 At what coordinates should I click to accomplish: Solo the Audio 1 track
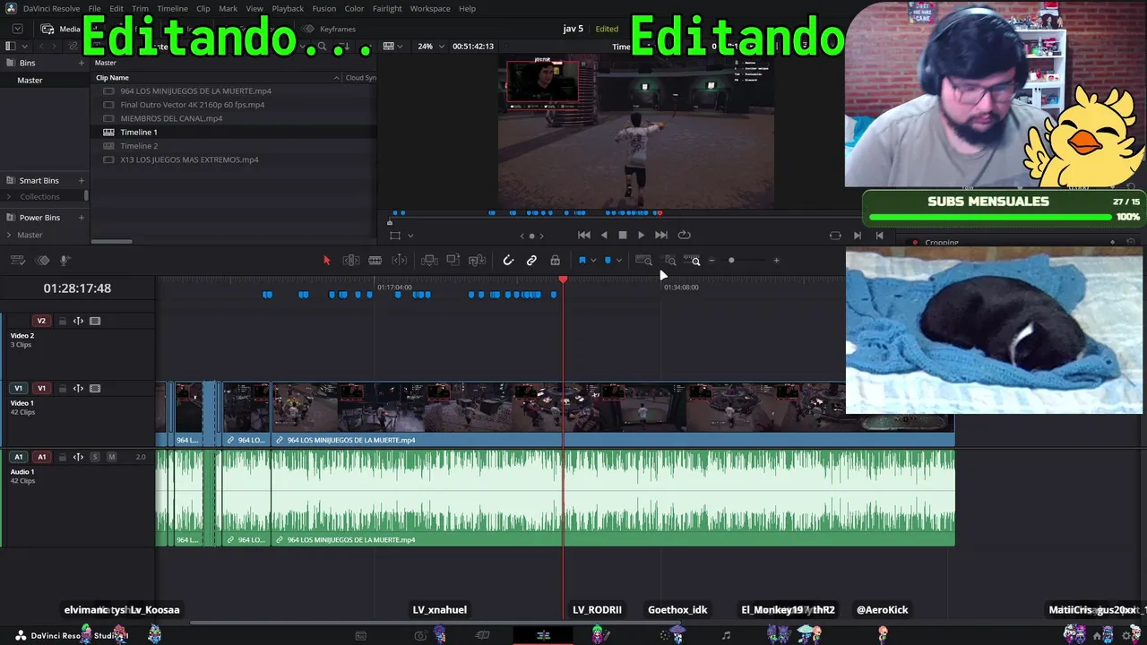point(95,457)
